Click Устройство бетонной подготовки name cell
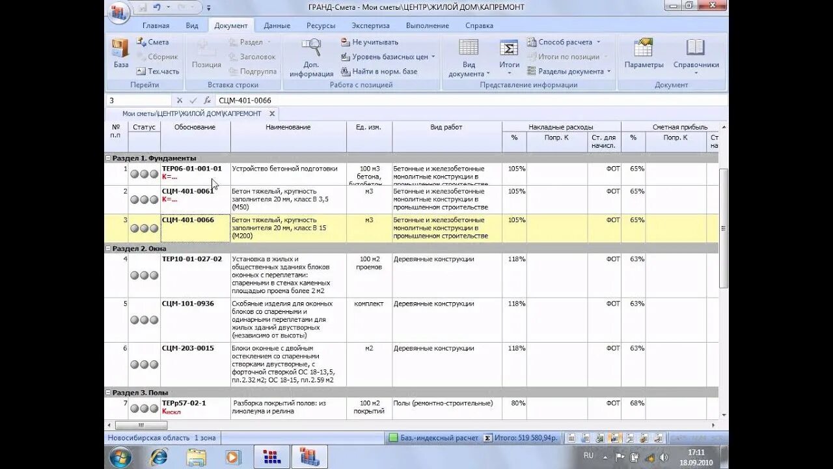This screenshot has height=469, width=833. pos(288,174)
